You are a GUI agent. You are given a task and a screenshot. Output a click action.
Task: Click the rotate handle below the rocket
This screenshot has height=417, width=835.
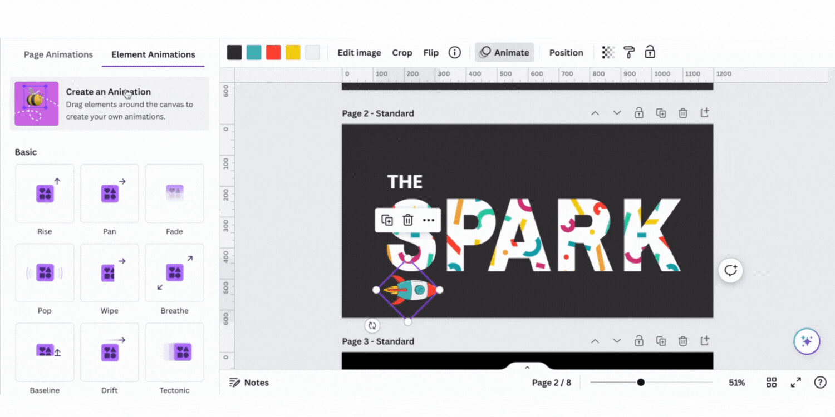tap(372, 326)
